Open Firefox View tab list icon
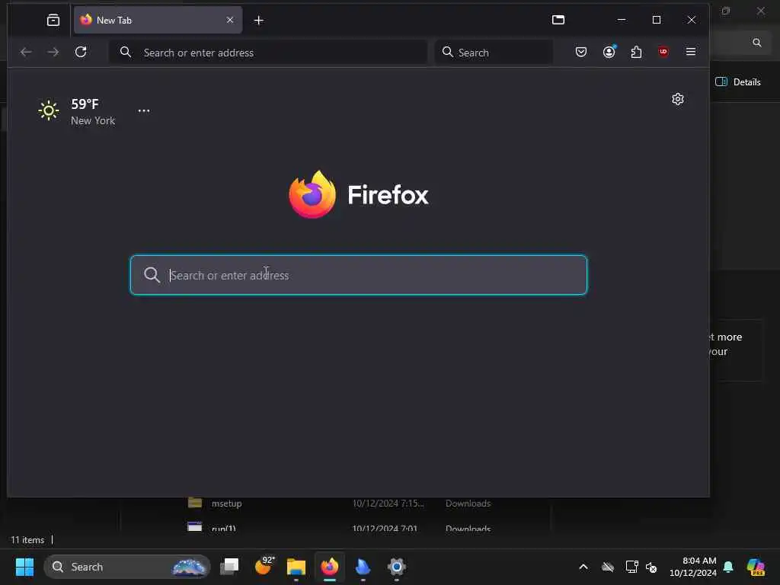This screenshot has width=780, height=585. point(53,20)
